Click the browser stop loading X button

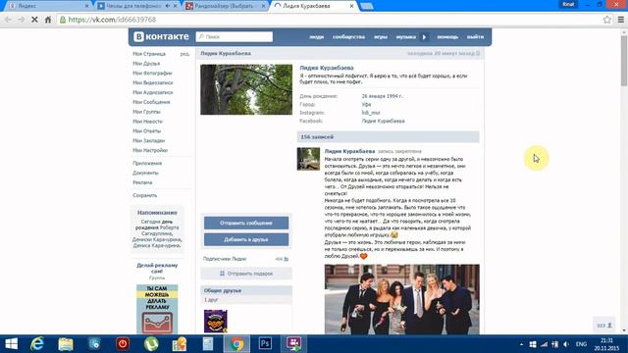[x=34, y=20]
